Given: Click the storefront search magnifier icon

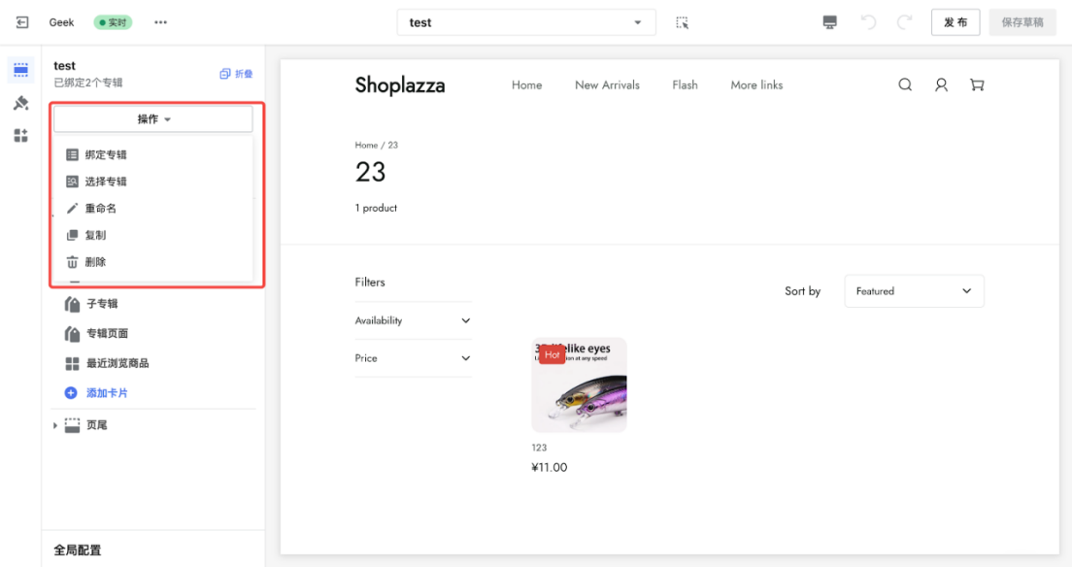Looking at the screenshot, I should pos(905,84).
